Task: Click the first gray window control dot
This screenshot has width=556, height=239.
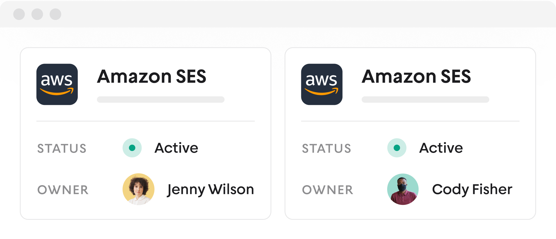Action: coord(19,14)
